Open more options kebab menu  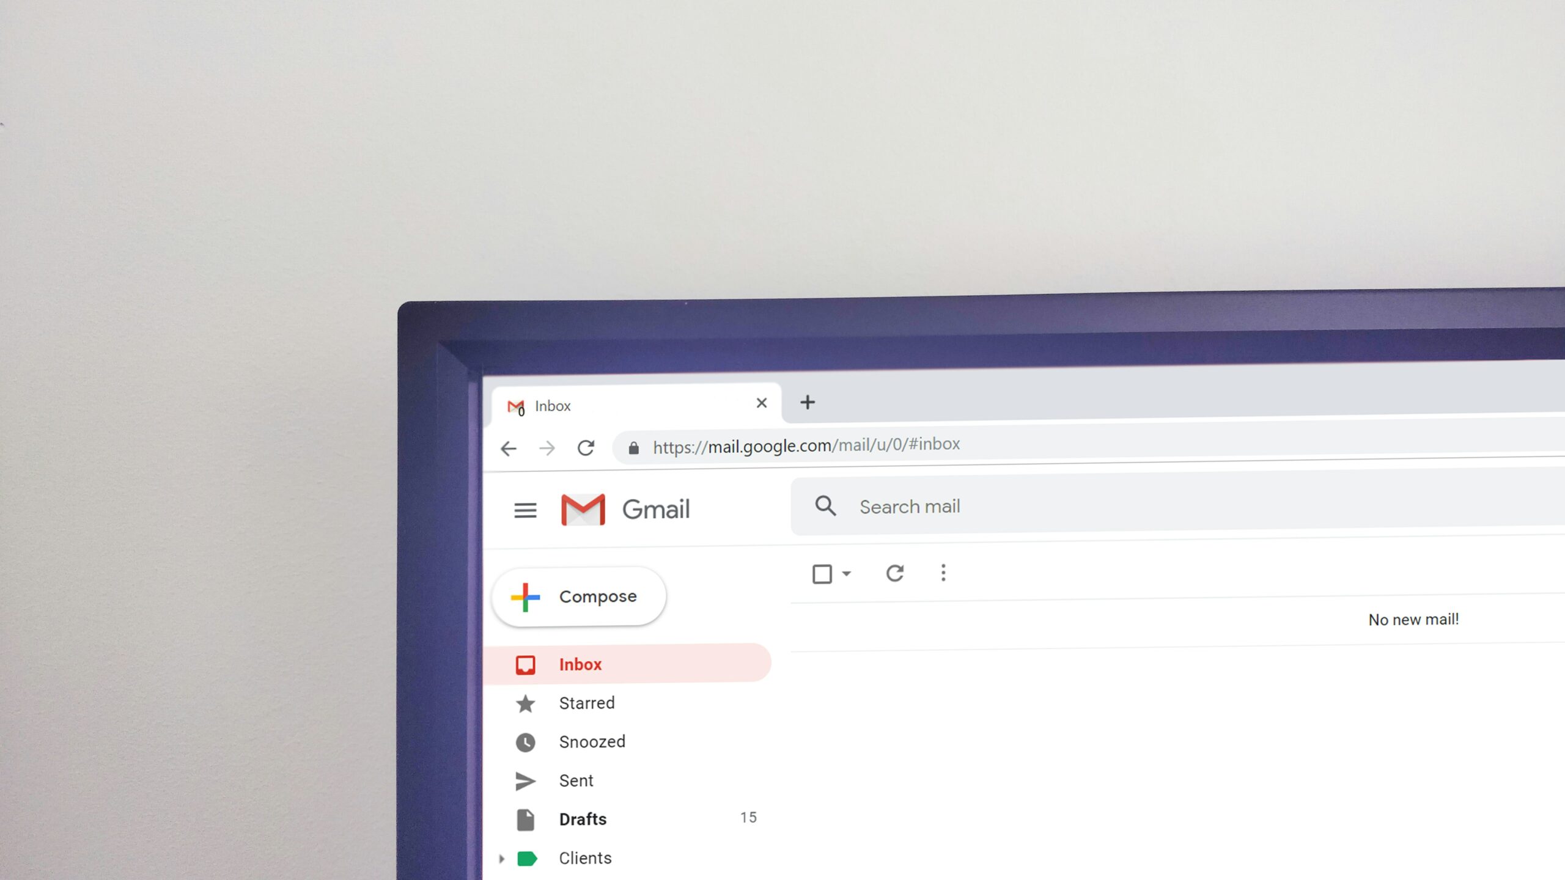tap(943, 573)
